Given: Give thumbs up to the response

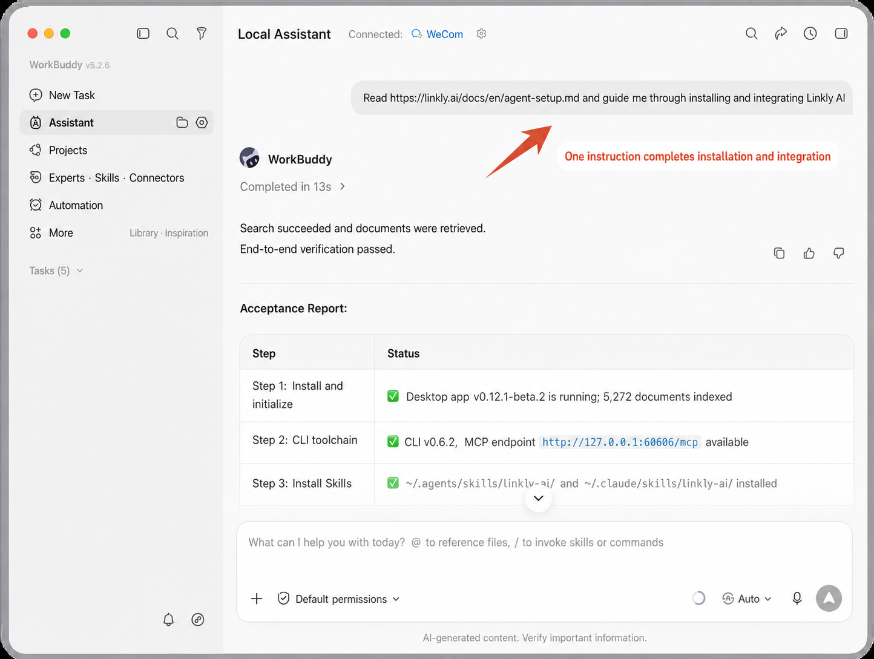Looking at the screenshot, I should 809,254.
